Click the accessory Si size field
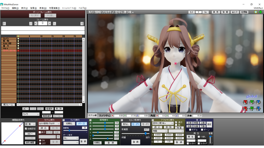Image resolution: width=264 pixels, height=148 pixels. tap(158, 142)
